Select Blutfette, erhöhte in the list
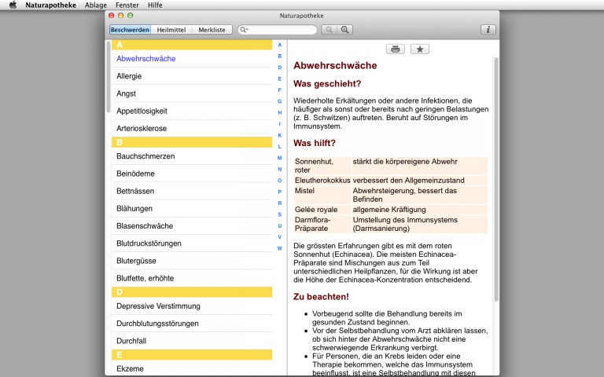The width and height of the screenshot is (604, 377). pyautogui.click(x=192, y=278)
